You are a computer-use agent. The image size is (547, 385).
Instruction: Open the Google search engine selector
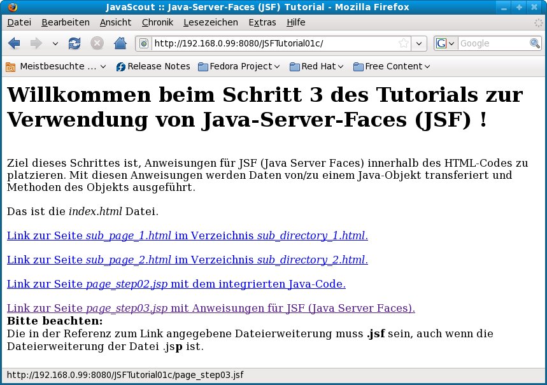pyautogui.click(x=446, y=43)
